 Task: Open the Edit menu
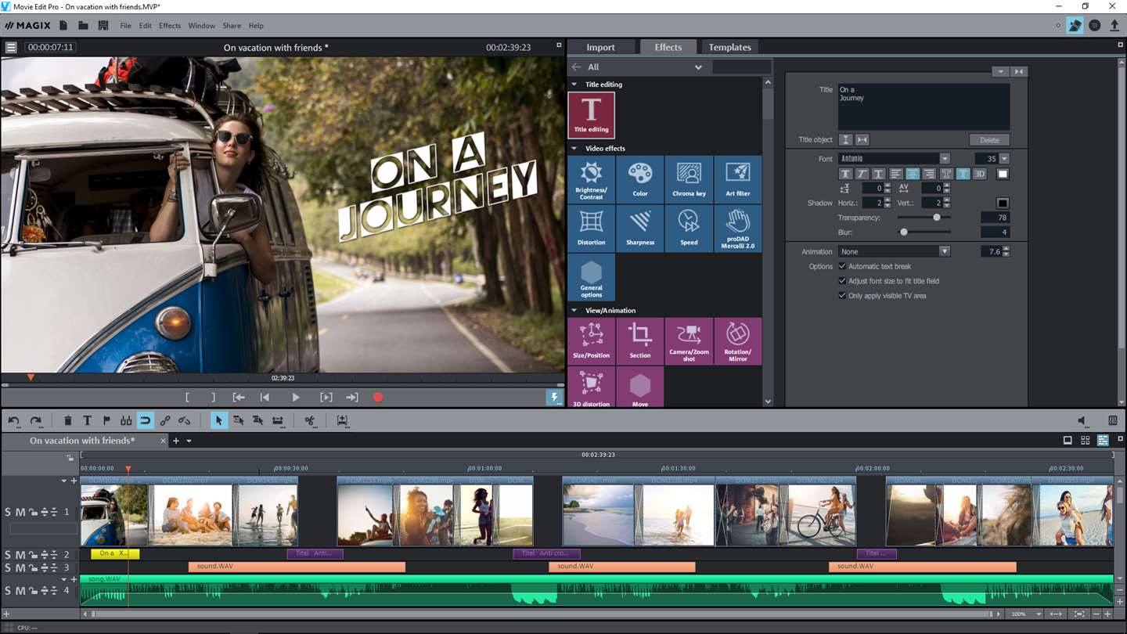146,26
